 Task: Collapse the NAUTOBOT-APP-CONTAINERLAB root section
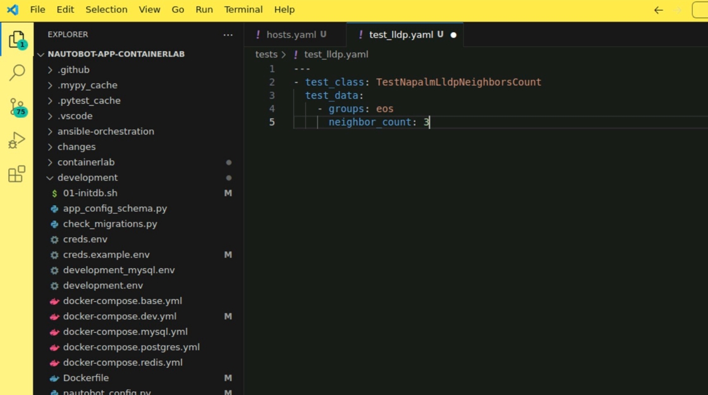pyautogui.click(x=116, y=54)
